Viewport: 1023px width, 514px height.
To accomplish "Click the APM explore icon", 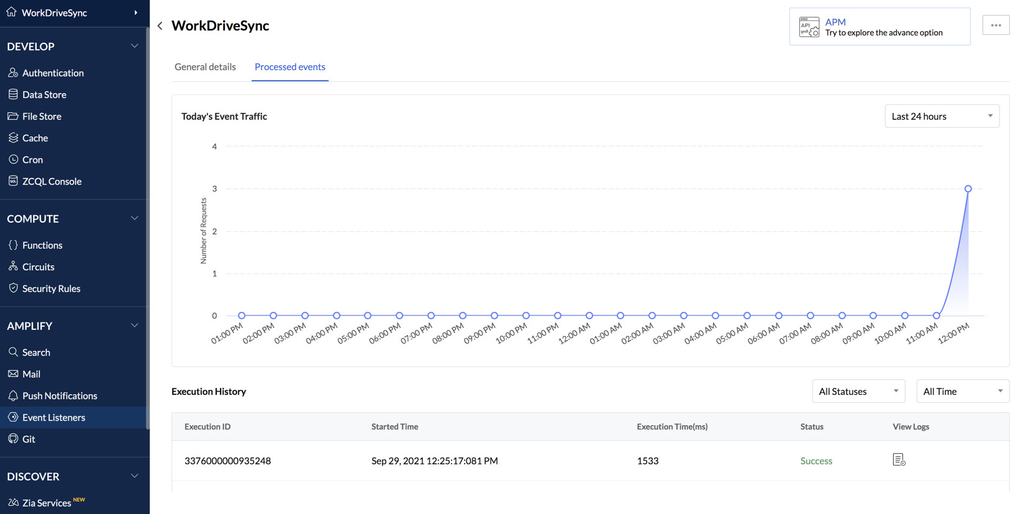I will [x=809, y=27].
